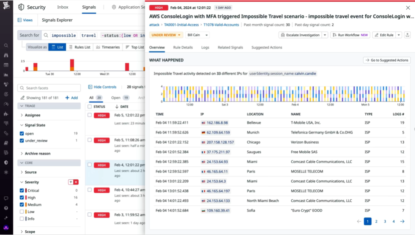Click the Run Workflow button
Screen dimensions: 415x235
point(350,35)
